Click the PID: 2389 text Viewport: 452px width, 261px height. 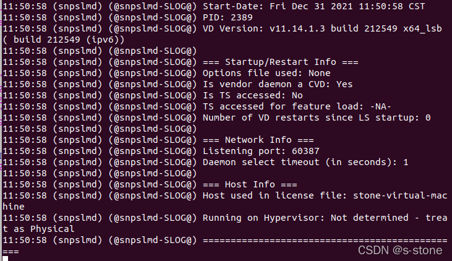click(x=228, y=17)
